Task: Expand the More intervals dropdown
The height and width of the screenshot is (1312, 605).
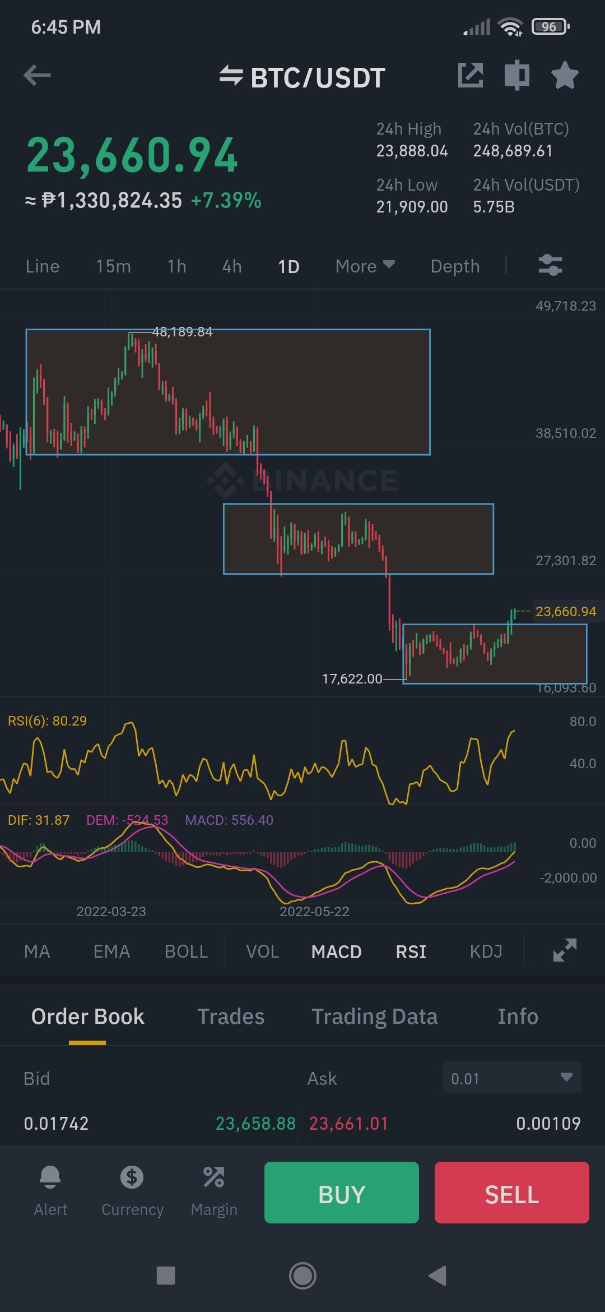Action: [x=365, y=266]
